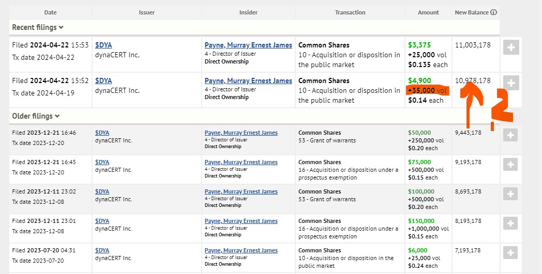Select the Amount column header
The height and width of the screenshot is (274, 542).
428,12
